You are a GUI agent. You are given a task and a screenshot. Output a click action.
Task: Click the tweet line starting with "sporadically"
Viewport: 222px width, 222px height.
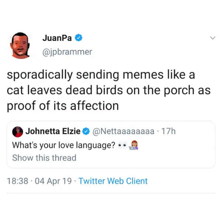(x=101, y=75)
